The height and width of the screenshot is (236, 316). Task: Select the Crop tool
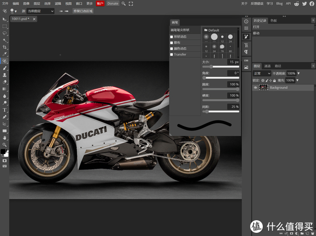5,47
